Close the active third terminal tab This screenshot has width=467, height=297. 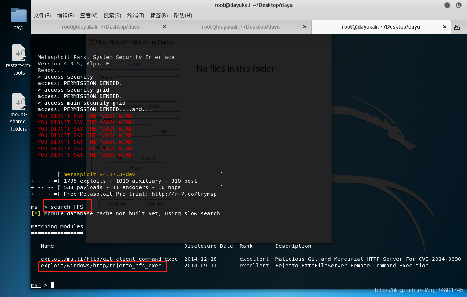(444, 27)
